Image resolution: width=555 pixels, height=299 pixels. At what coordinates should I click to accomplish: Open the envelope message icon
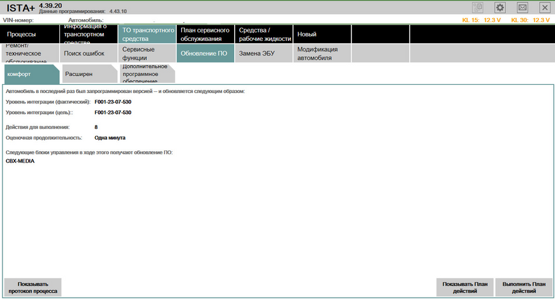tap(522, 8)
